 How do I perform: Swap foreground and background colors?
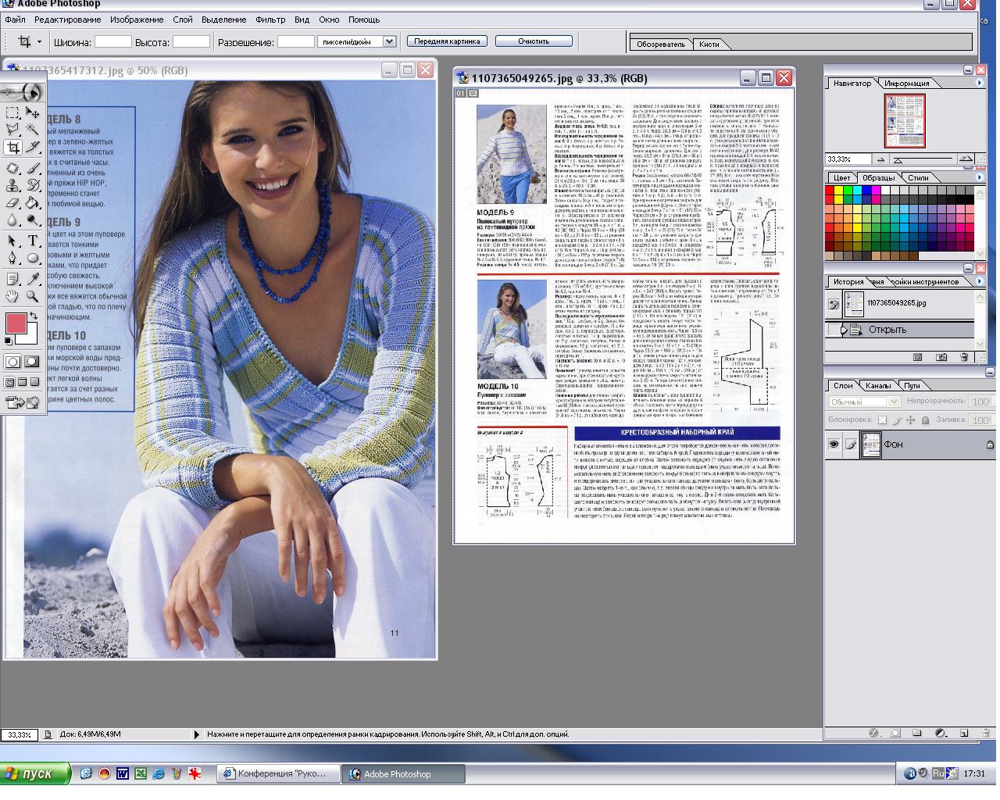(x=34, y=315)
